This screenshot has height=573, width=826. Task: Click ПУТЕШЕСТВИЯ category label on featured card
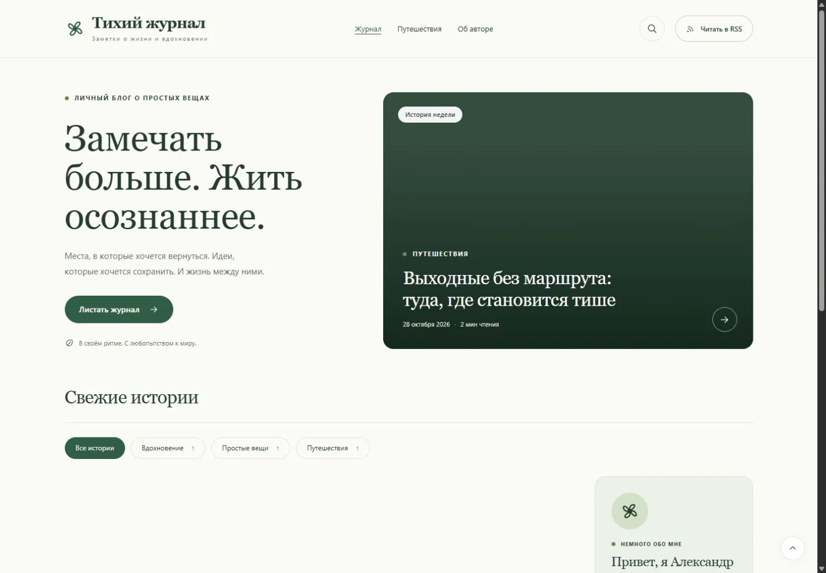click(x=441, y=254)
